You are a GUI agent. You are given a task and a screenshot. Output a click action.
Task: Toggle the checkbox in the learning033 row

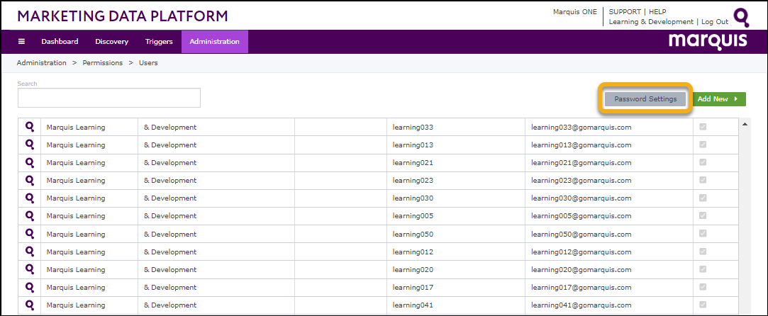703,127
